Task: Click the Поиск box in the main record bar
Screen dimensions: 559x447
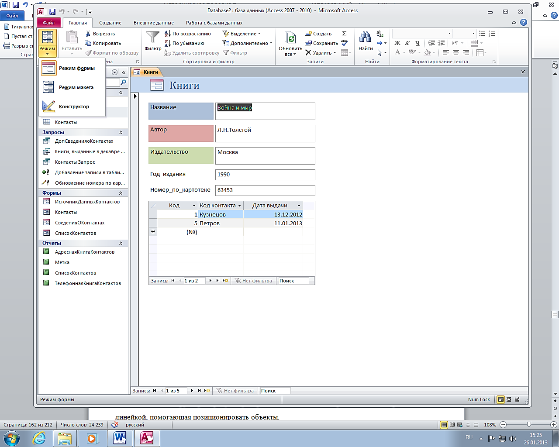Action: (x=275, y=391)
